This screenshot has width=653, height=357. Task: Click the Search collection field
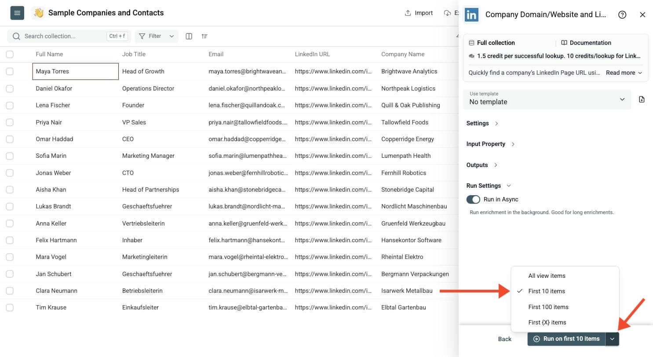(69, 36)
